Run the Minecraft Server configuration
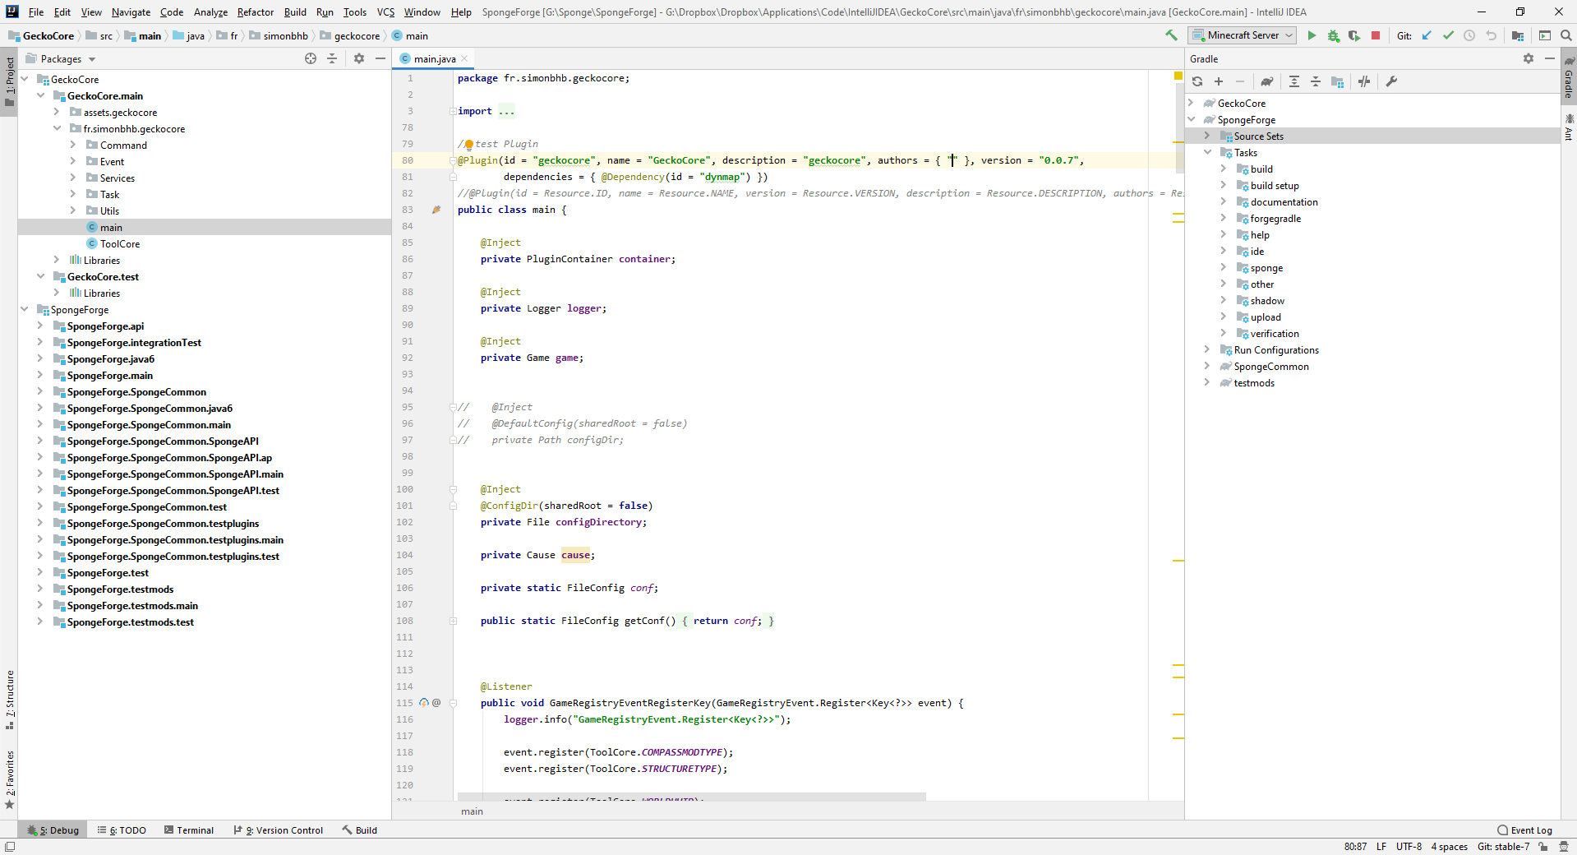 [x=1312, y=35]
